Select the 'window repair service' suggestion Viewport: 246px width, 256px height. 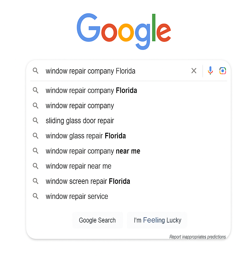coord(77,196)
